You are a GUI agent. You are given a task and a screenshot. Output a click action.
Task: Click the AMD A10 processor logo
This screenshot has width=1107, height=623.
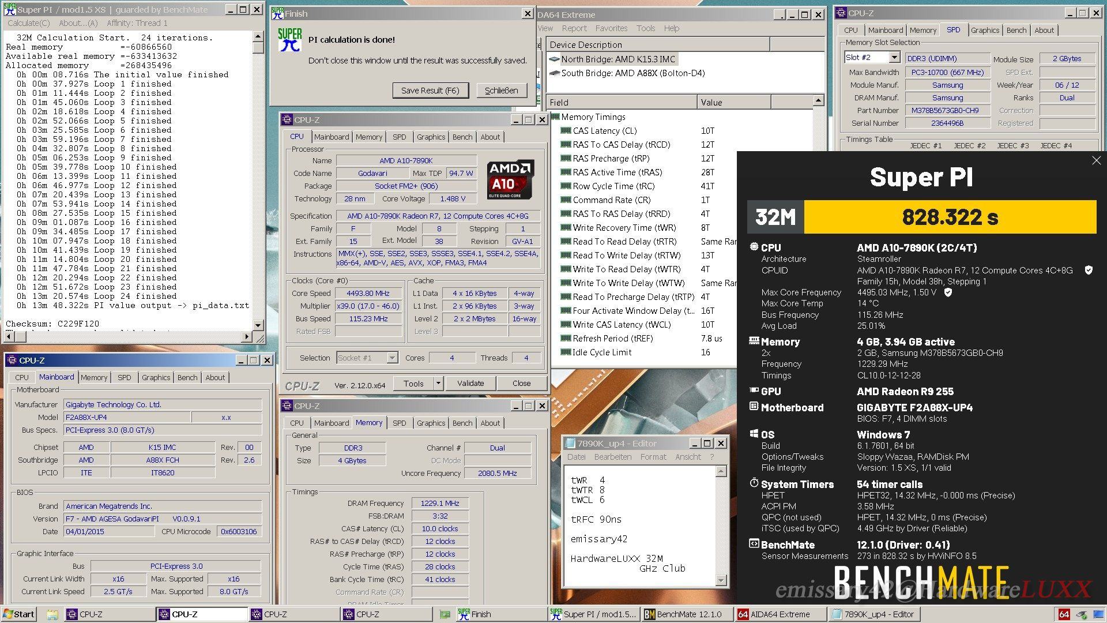tap(510, 179)
